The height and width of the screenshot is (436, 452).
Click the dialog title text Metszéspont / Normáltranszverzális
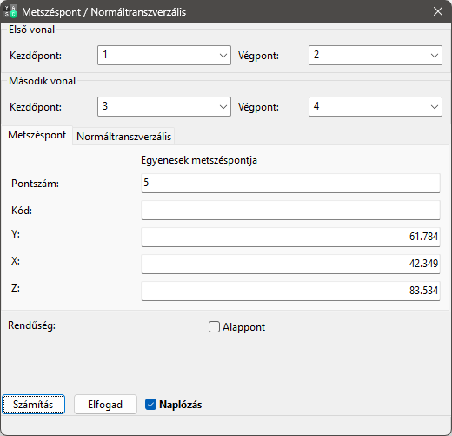tap(104, 12)
